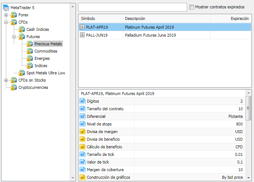The width and height of the screenshot is (254, 182).
Task: Select the Cryptocurrencies tree label
Action: pos(33,87)
